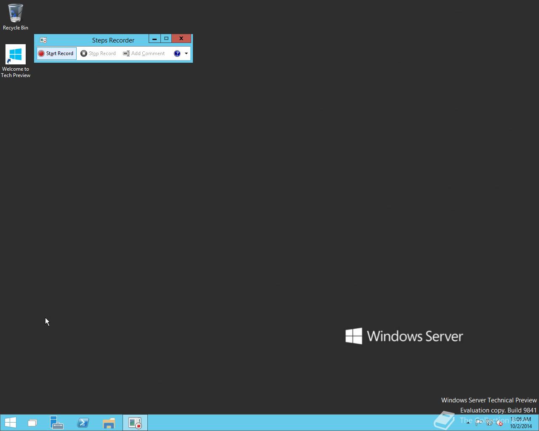
Task: Click the muted volume tray icon
Action: [x=499, y=423]
